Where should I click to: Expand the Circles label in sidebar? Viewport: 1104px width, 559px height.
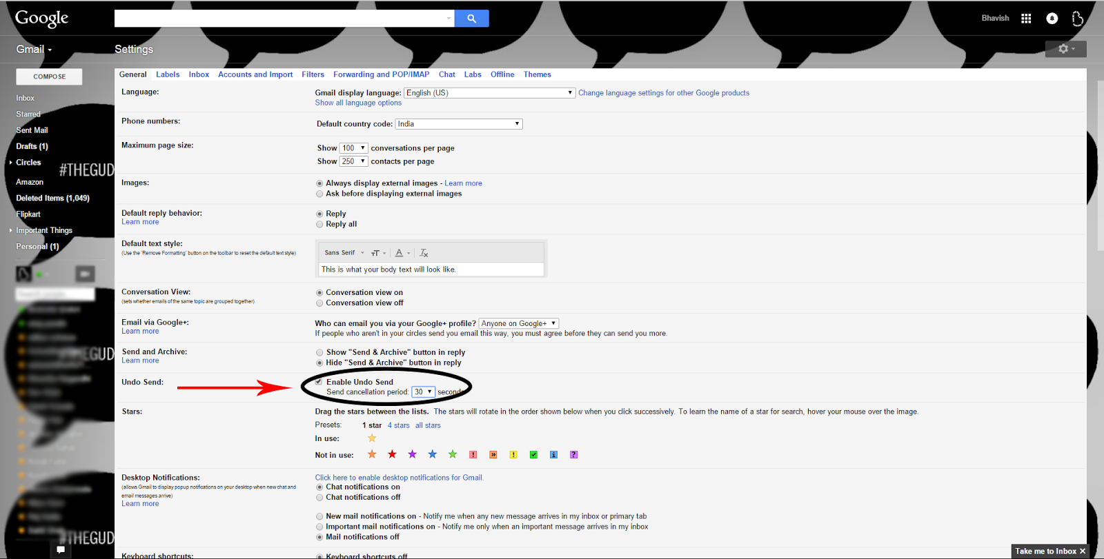click(11, 163)
